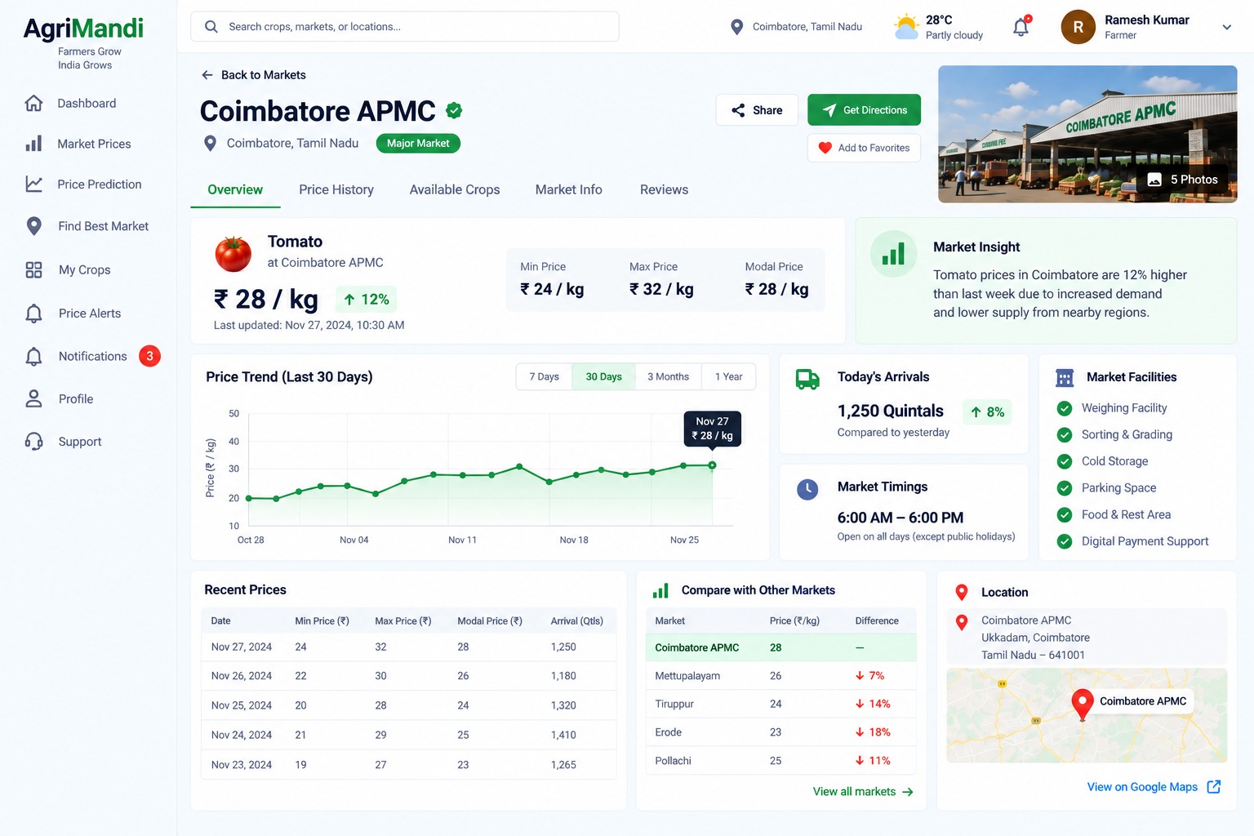Select the Find Best Market pin icon
This screenshot has width=1254, height=836.
point(33,226)
